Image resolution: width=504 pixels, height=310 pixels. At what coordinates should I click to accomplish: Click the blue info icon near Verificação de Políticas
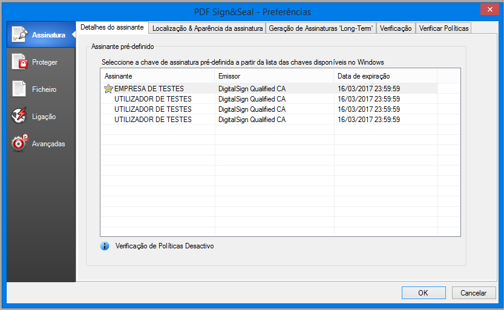click(x=105, y=246)
